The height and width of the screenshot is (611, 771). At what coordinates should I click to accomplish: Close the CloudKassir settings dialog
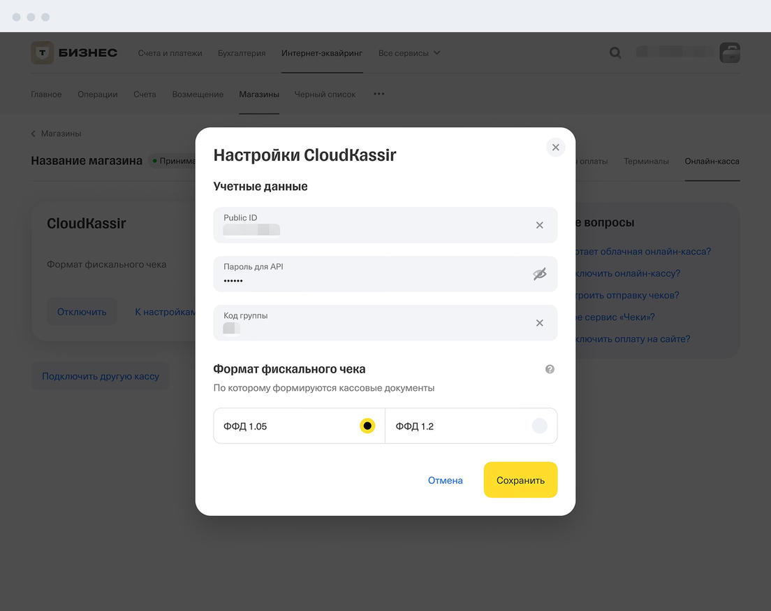coord(555,148)
